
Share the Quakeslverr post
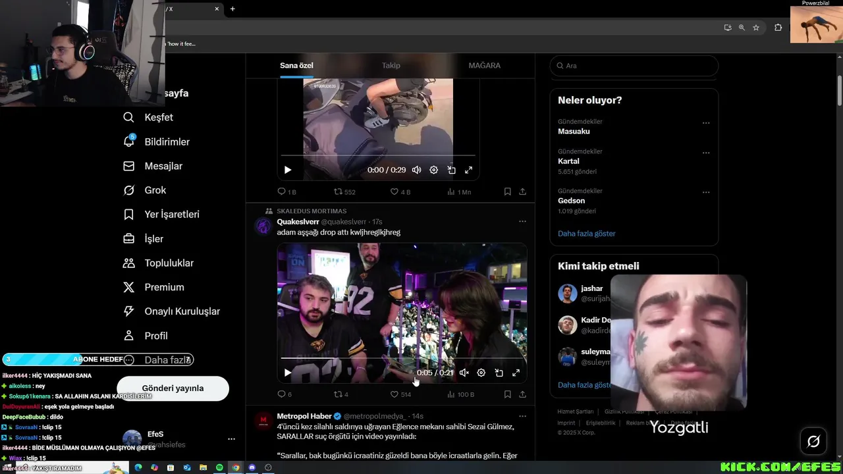coord(522,394)
